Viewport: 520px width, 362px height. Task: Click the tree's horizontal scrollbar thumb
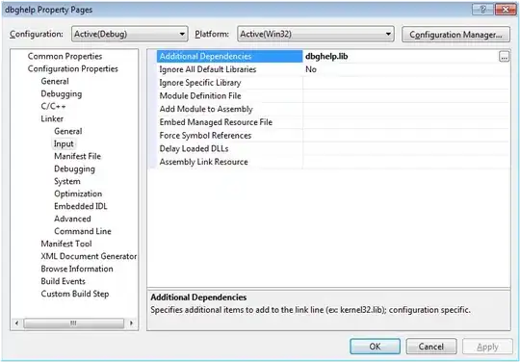73,323
